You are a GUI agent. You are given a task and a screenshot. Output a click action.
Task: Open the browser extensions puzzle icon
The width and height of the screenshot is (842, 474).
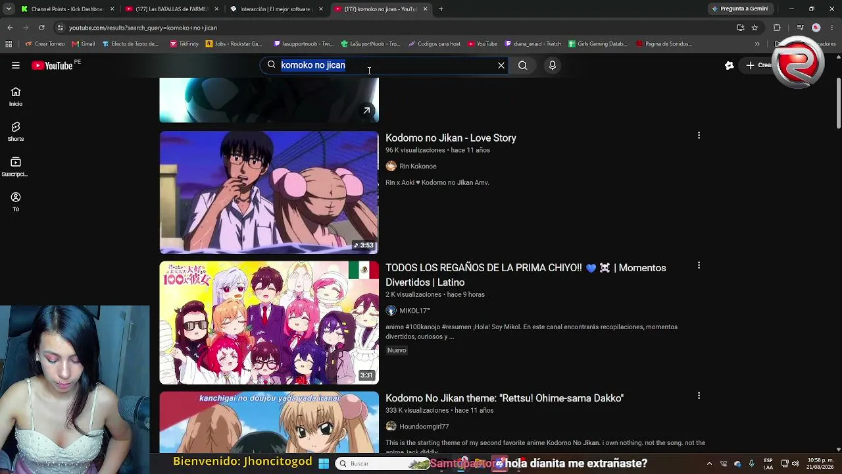point(777,28)
